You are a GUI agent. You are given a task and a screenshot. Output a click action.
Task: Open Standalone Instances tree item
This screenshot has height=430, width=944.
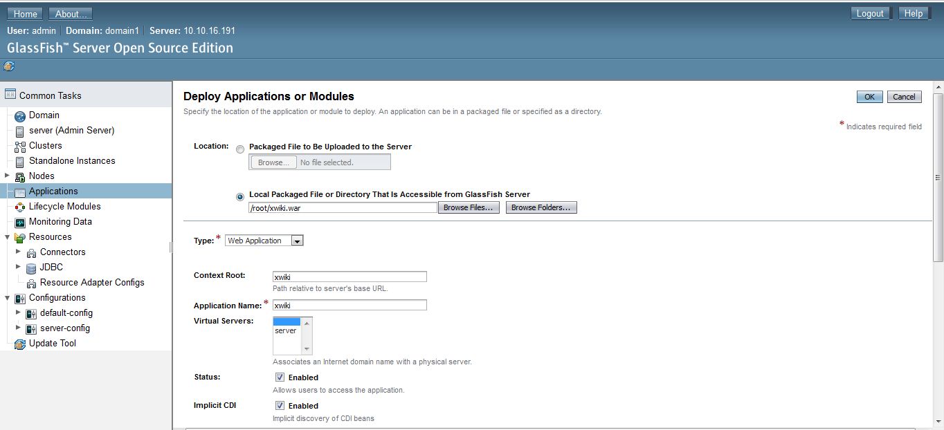point(72,161)
